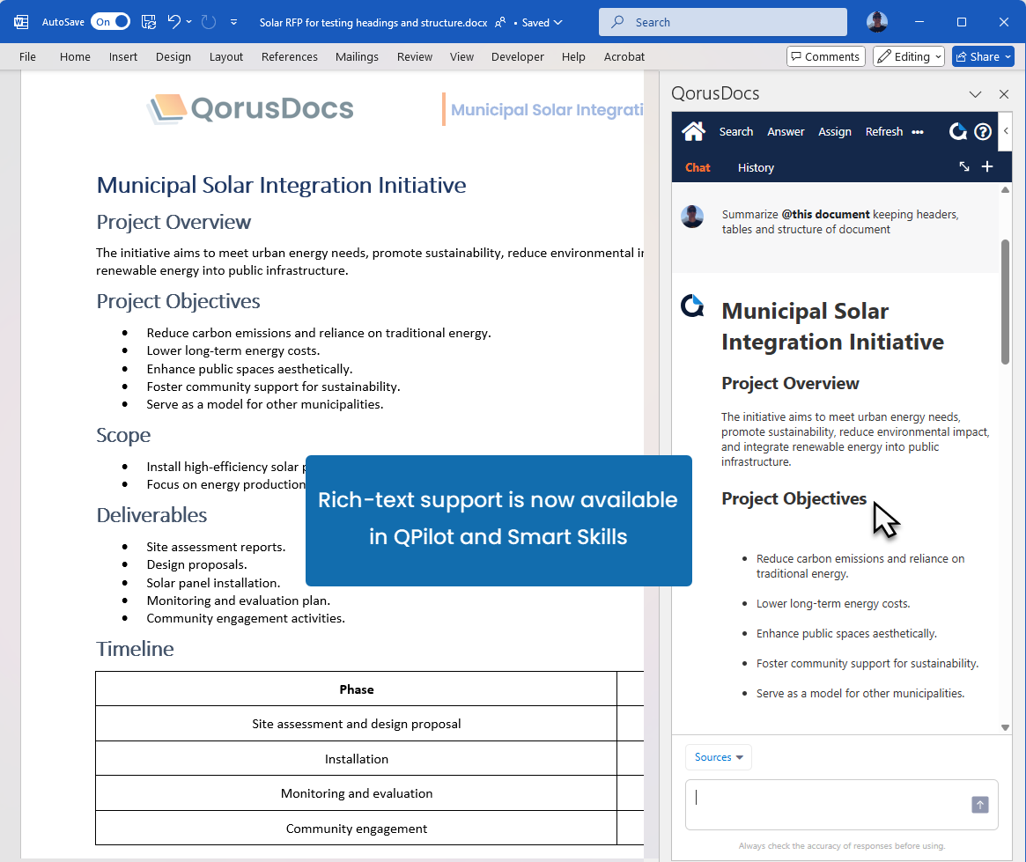This screenshot has height=862, width=1026.
Task: Switch to the Review tab
Action: (x=415, y=57)
